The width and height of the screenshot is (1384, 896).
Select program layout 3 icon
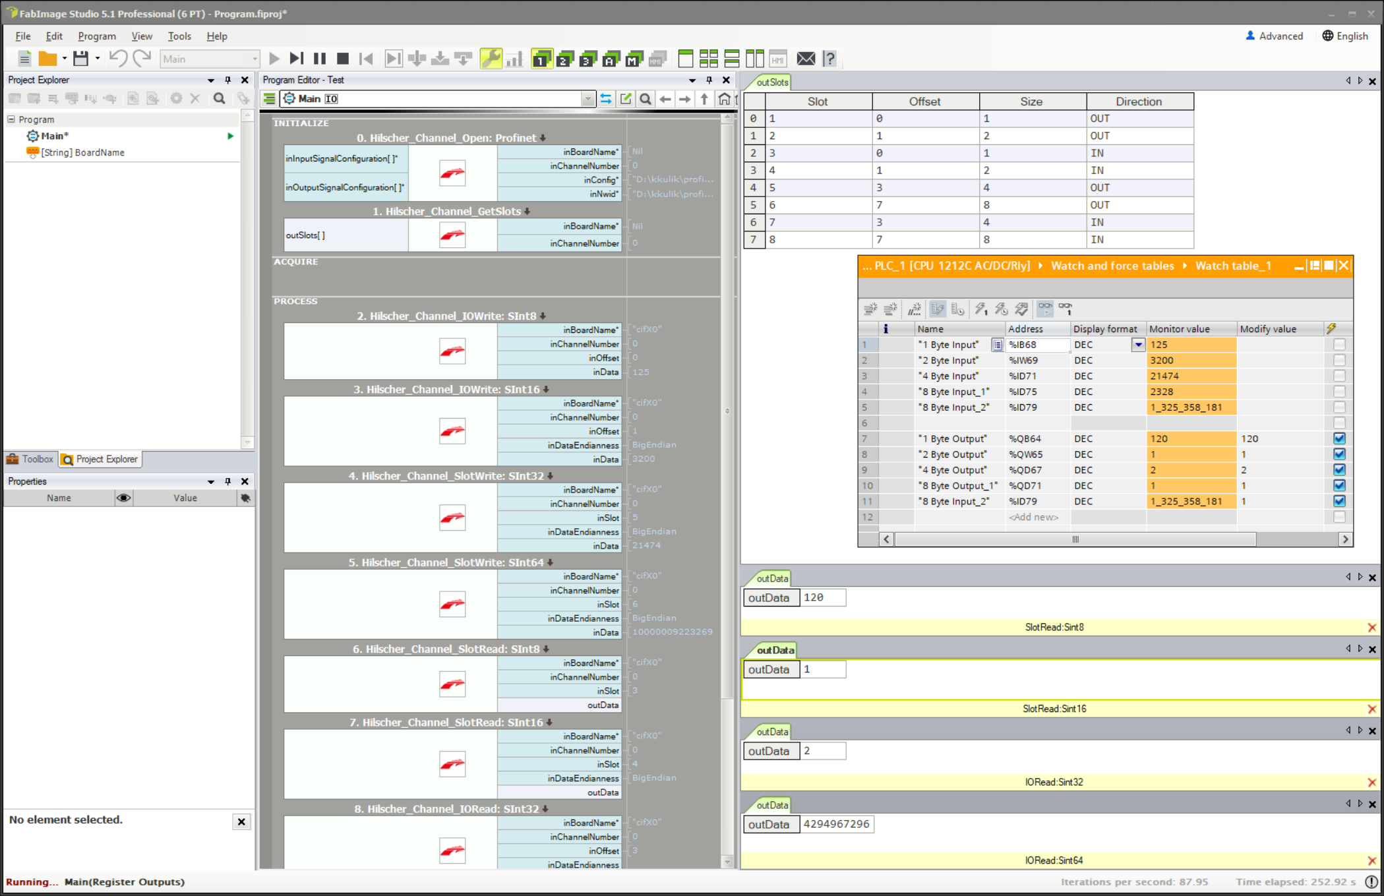(588, 59)
